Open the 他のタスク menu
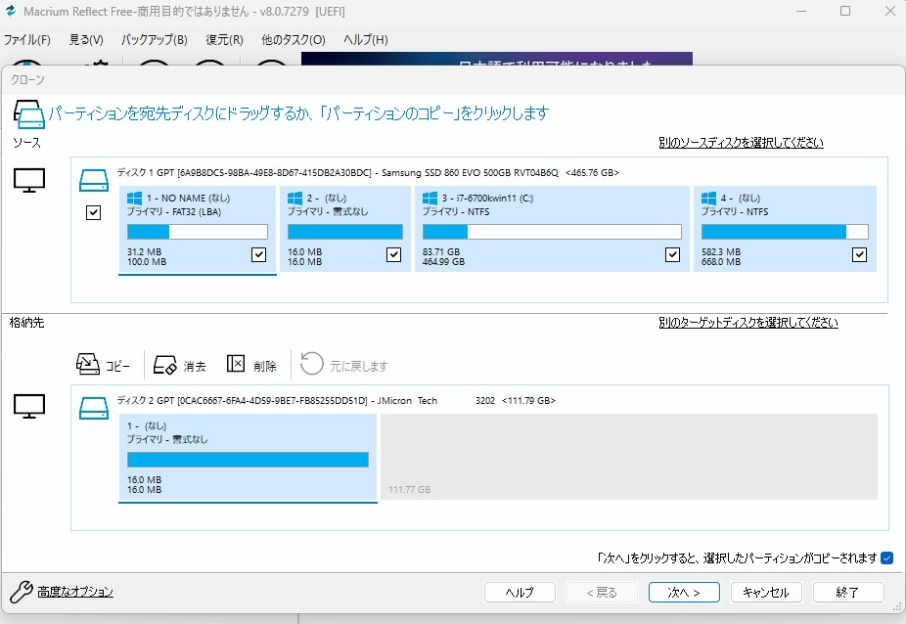 pos(293,40)
